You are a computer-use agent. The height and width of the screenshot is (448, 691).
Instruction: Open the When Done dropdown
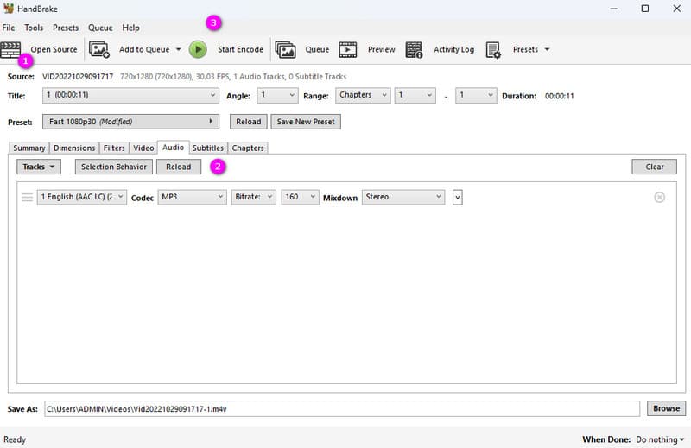click(x=661, y=439)
